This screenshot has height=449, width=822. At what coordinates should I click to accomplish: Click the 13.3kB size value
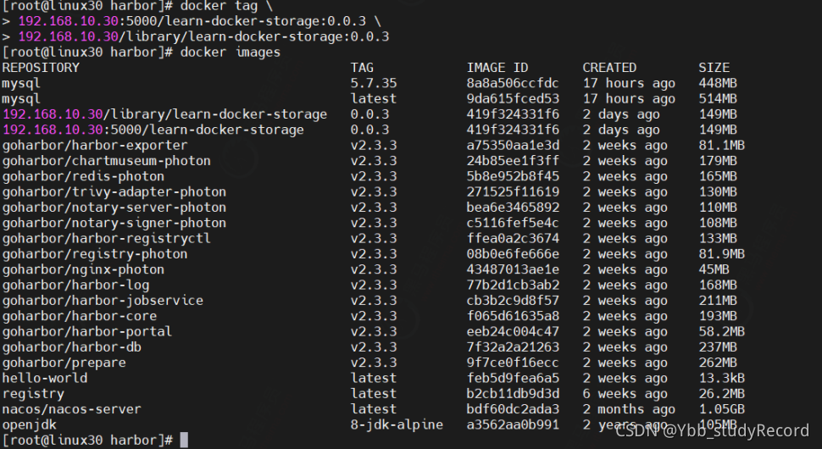pyautogui.click(x=721, y=378)
